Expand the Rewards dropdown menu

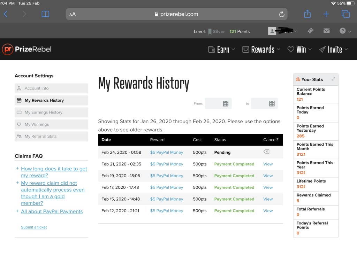261,49
